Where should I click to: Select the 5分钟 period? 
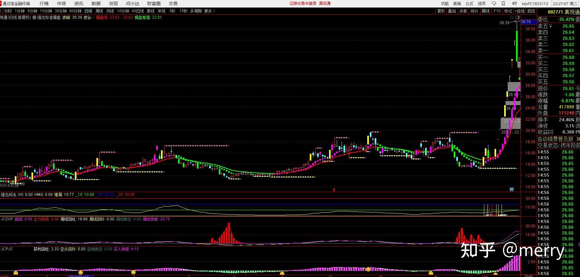pos(32,11)
